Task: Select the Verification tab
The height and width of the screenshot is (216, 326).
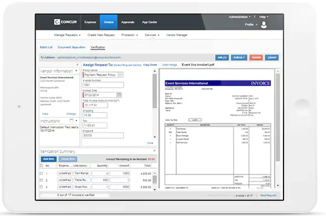Action: point(98,47)
